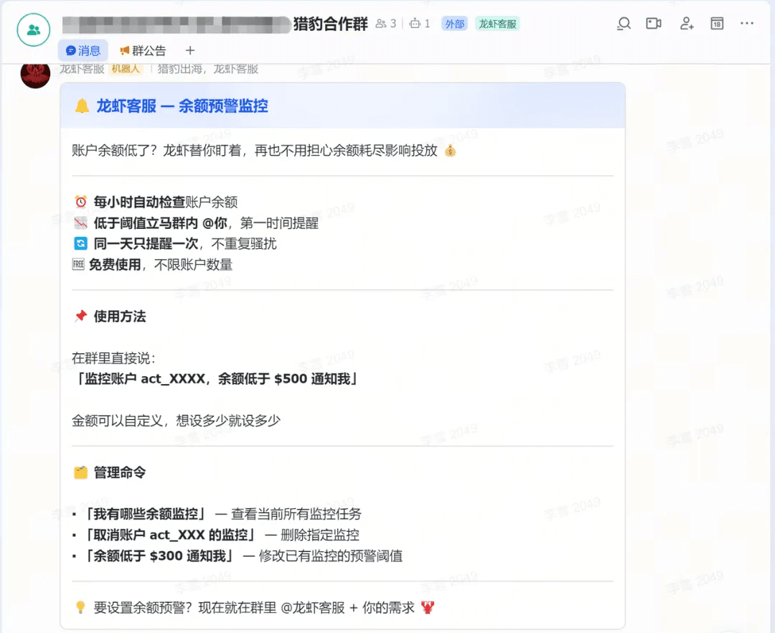The height and width of the screenshot is (633, 775).
Task: Click sender description 猎豹出海，龙虾客服
Action: (x=208, y=69)
